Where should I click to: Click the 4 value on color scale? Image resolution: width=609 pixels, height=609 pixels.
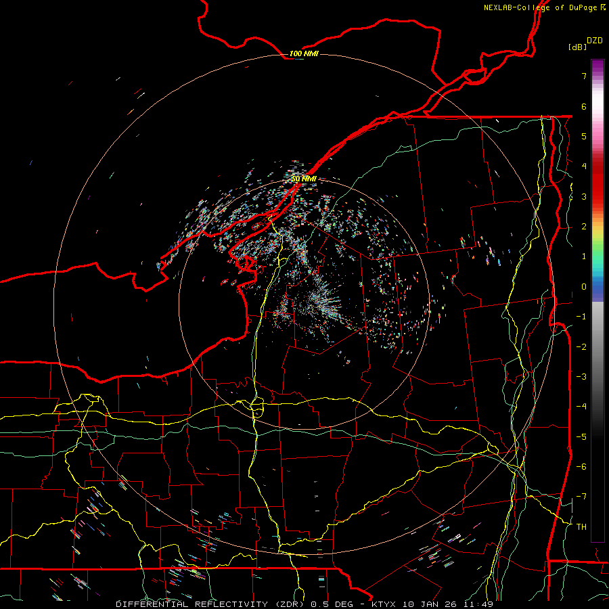pyautogui.click(x=584, y=166)
